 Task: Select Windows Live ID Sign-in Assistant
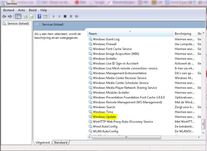click(x=116, y=64)
